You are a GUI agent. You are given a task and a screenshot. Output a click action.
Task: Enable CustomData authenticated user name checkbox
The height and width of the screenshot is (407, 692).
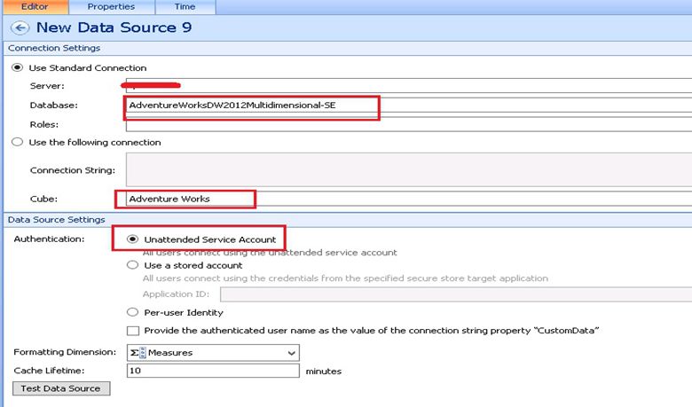tap(133, 331)
